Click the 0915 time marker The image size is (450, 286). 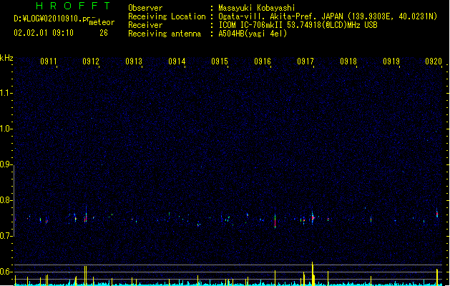coord(220,61)
